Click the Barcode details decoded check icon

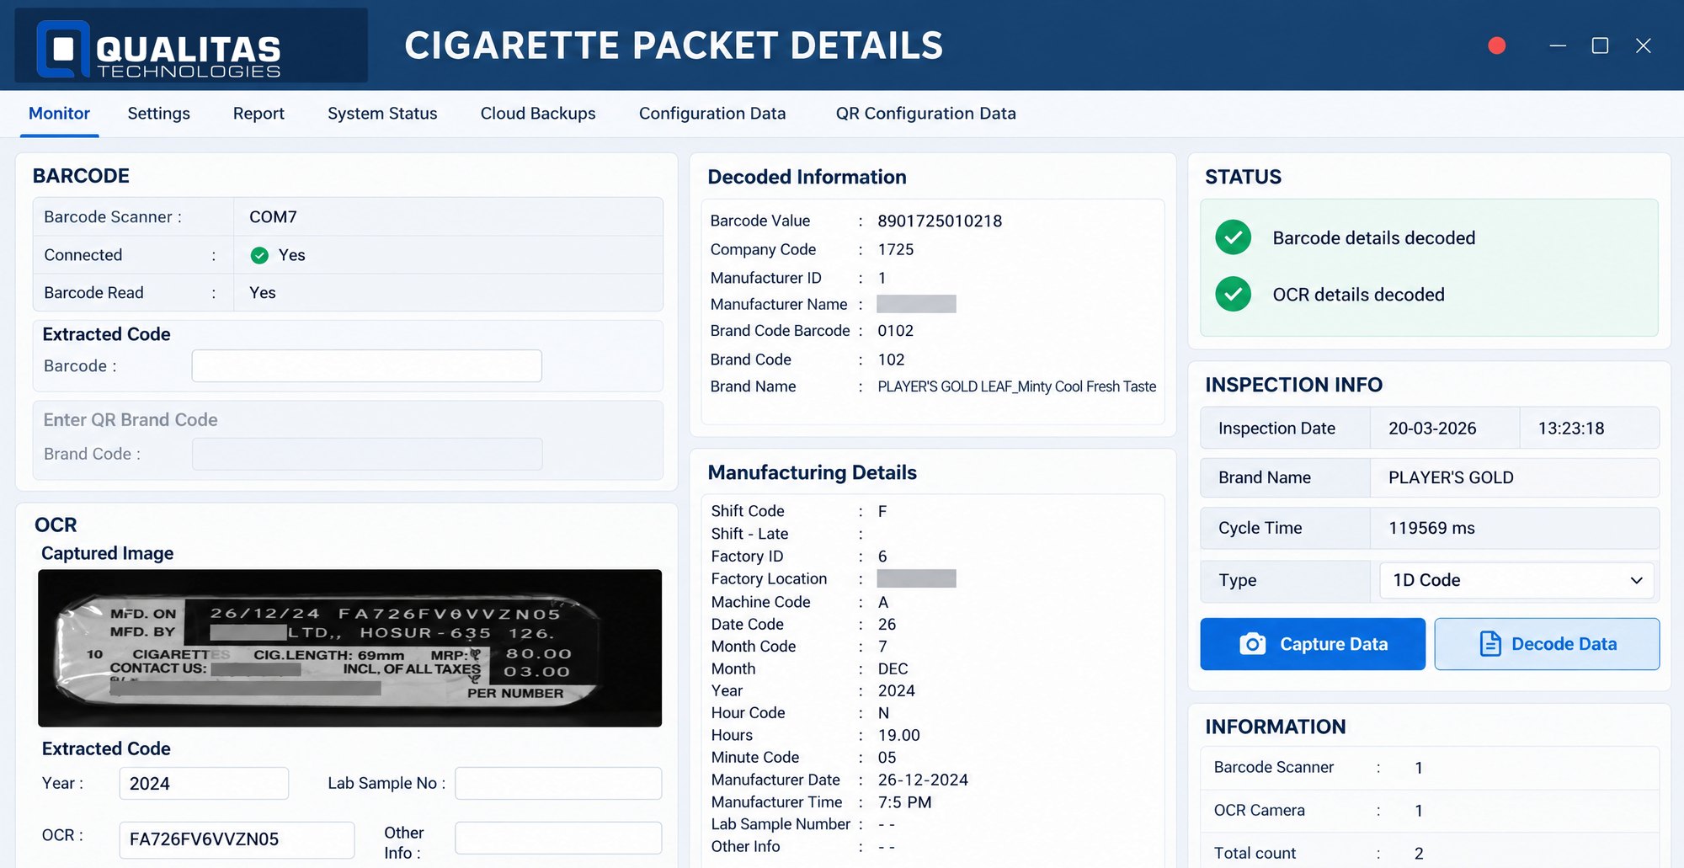point(1233,237)
